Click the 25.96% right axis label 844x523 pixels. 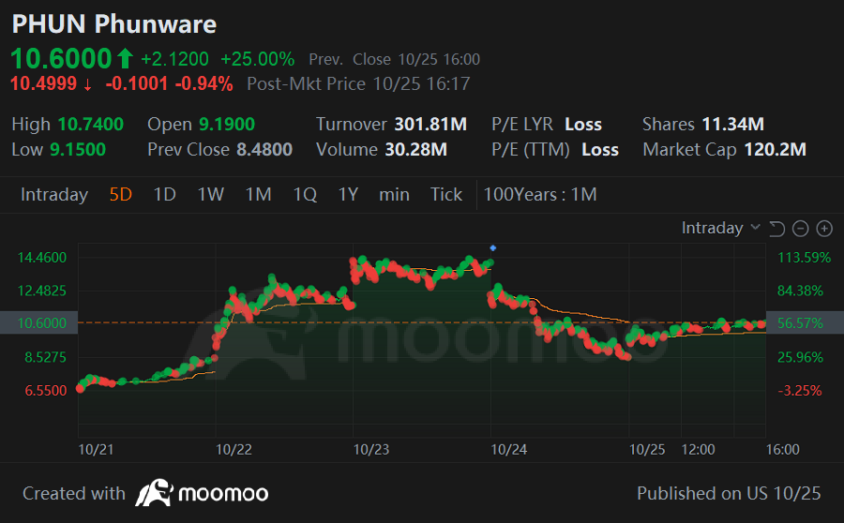click(x=801, y=357)
